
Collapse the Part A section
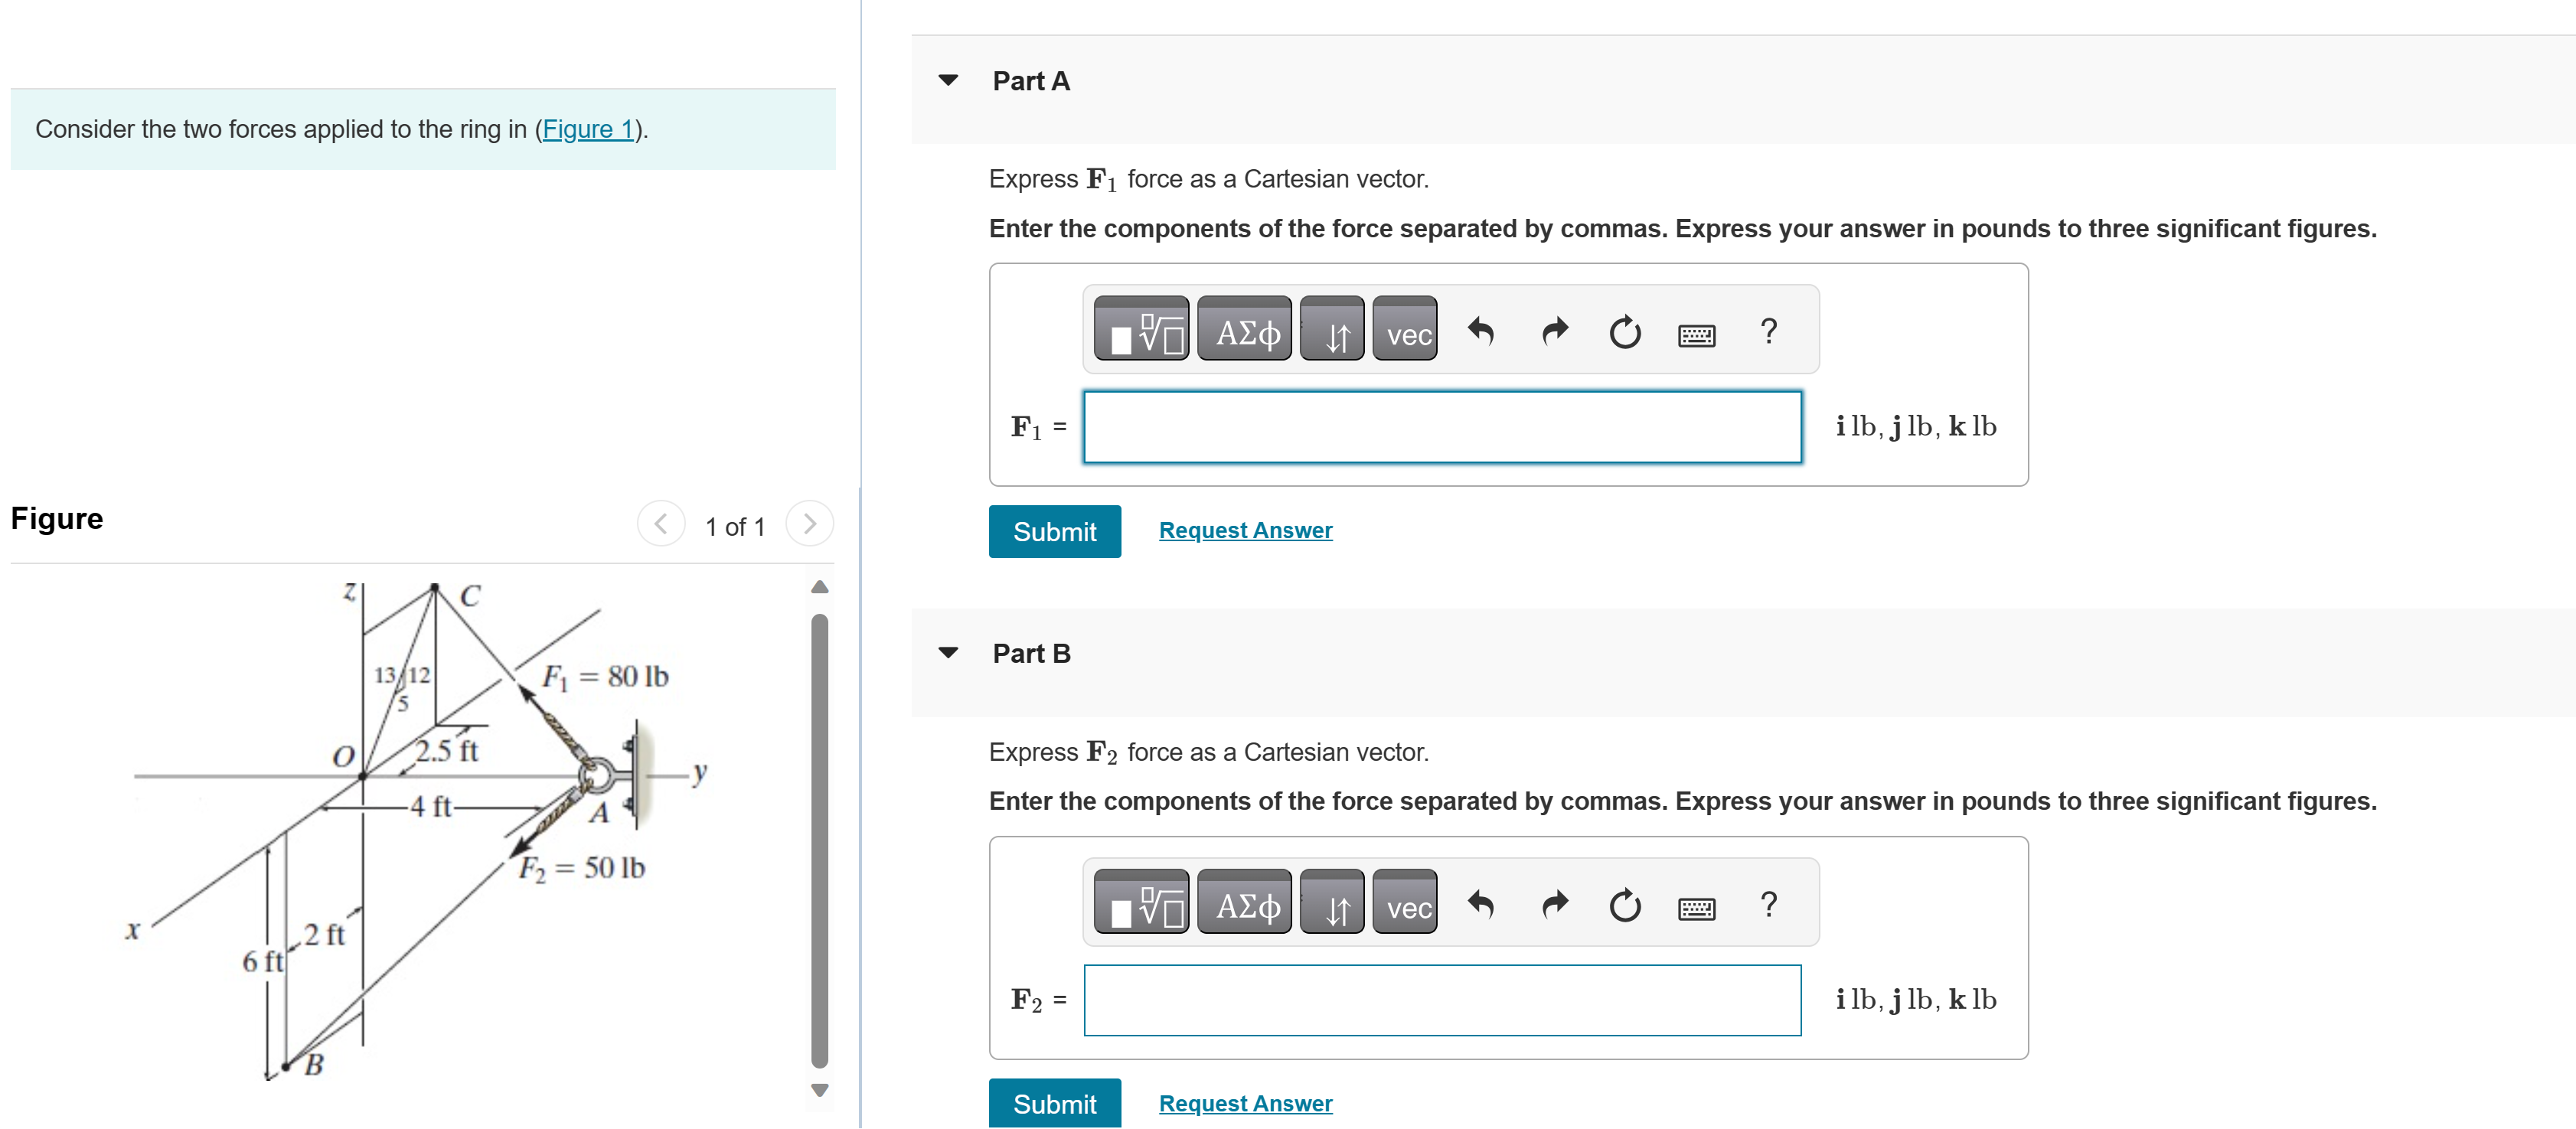tap(948, 80)
